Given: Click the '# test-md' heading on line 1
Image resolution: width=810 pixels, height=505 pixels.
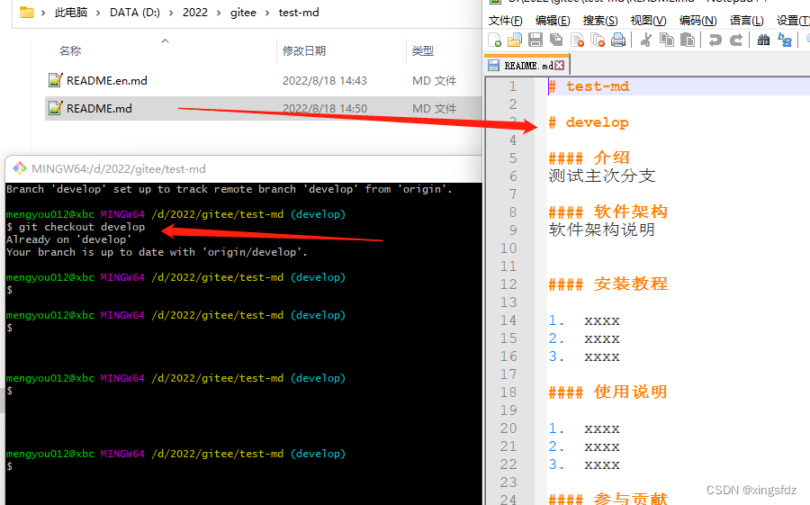Looking at the screenshot, I should pos(589,86).
